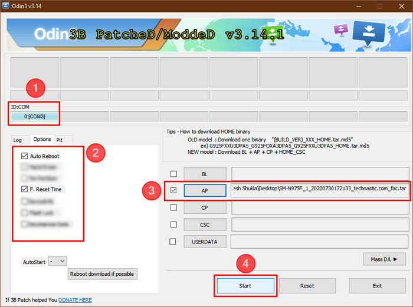Image resolution: width=413 pixels, height=307 pixels.
Task: Click the Odin3 app icon in title bar
Action: [5, 6]
